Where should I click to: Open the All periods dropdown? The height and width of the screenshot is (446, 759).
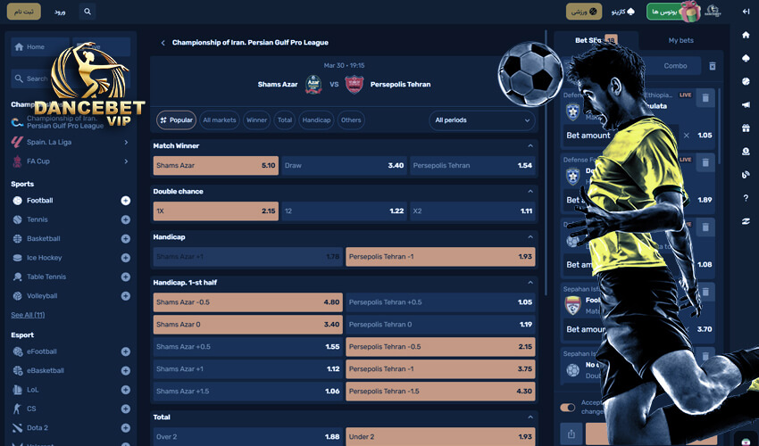pos(482,120)
